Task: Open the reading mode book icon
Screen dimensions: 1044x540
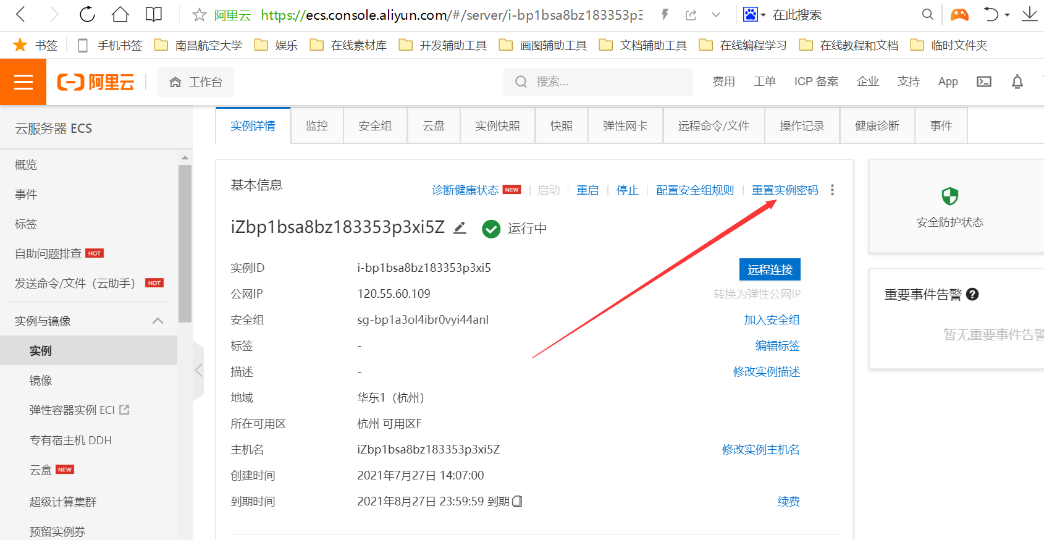Action: (153, 14)
